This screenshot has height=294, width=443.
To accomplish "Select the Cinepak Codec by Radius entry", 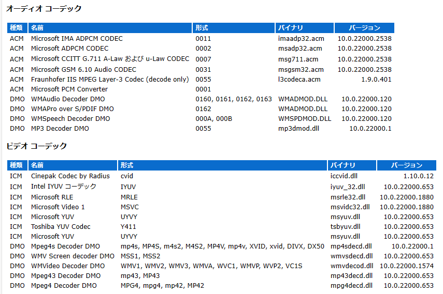I will click(70, 176).
